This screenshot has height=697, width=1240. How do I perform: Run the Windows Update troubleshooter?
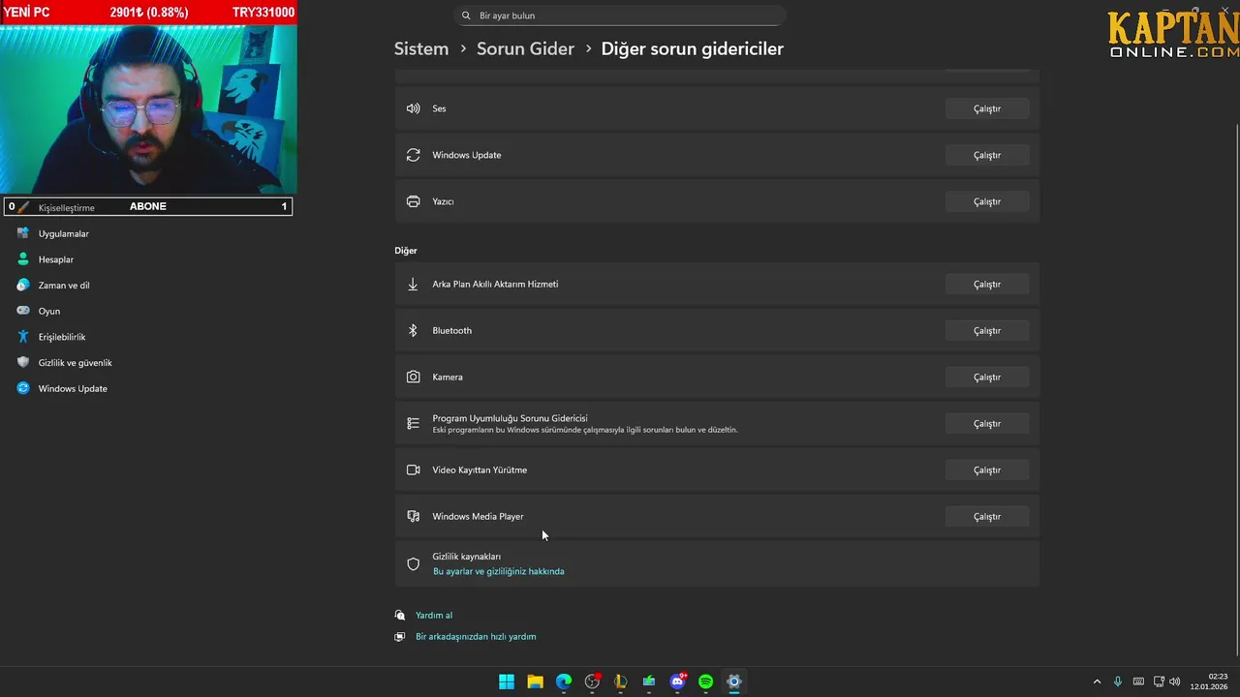986,155
